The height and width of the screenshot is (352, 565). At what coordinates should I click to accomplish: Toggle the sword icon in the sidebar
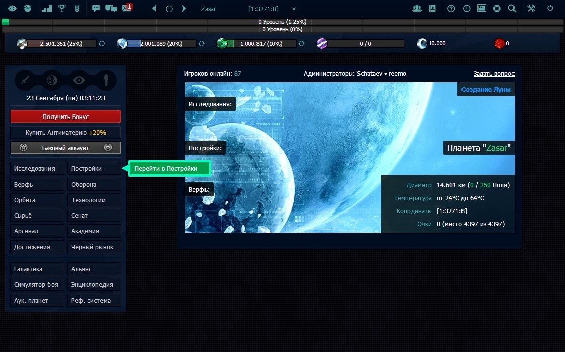[x=25, y=80]
